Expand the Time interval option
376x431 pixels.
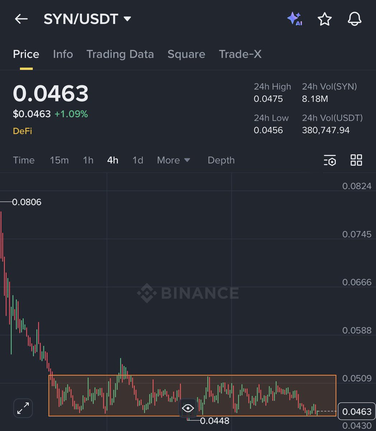pyautogui.click(x=24, y=160)
